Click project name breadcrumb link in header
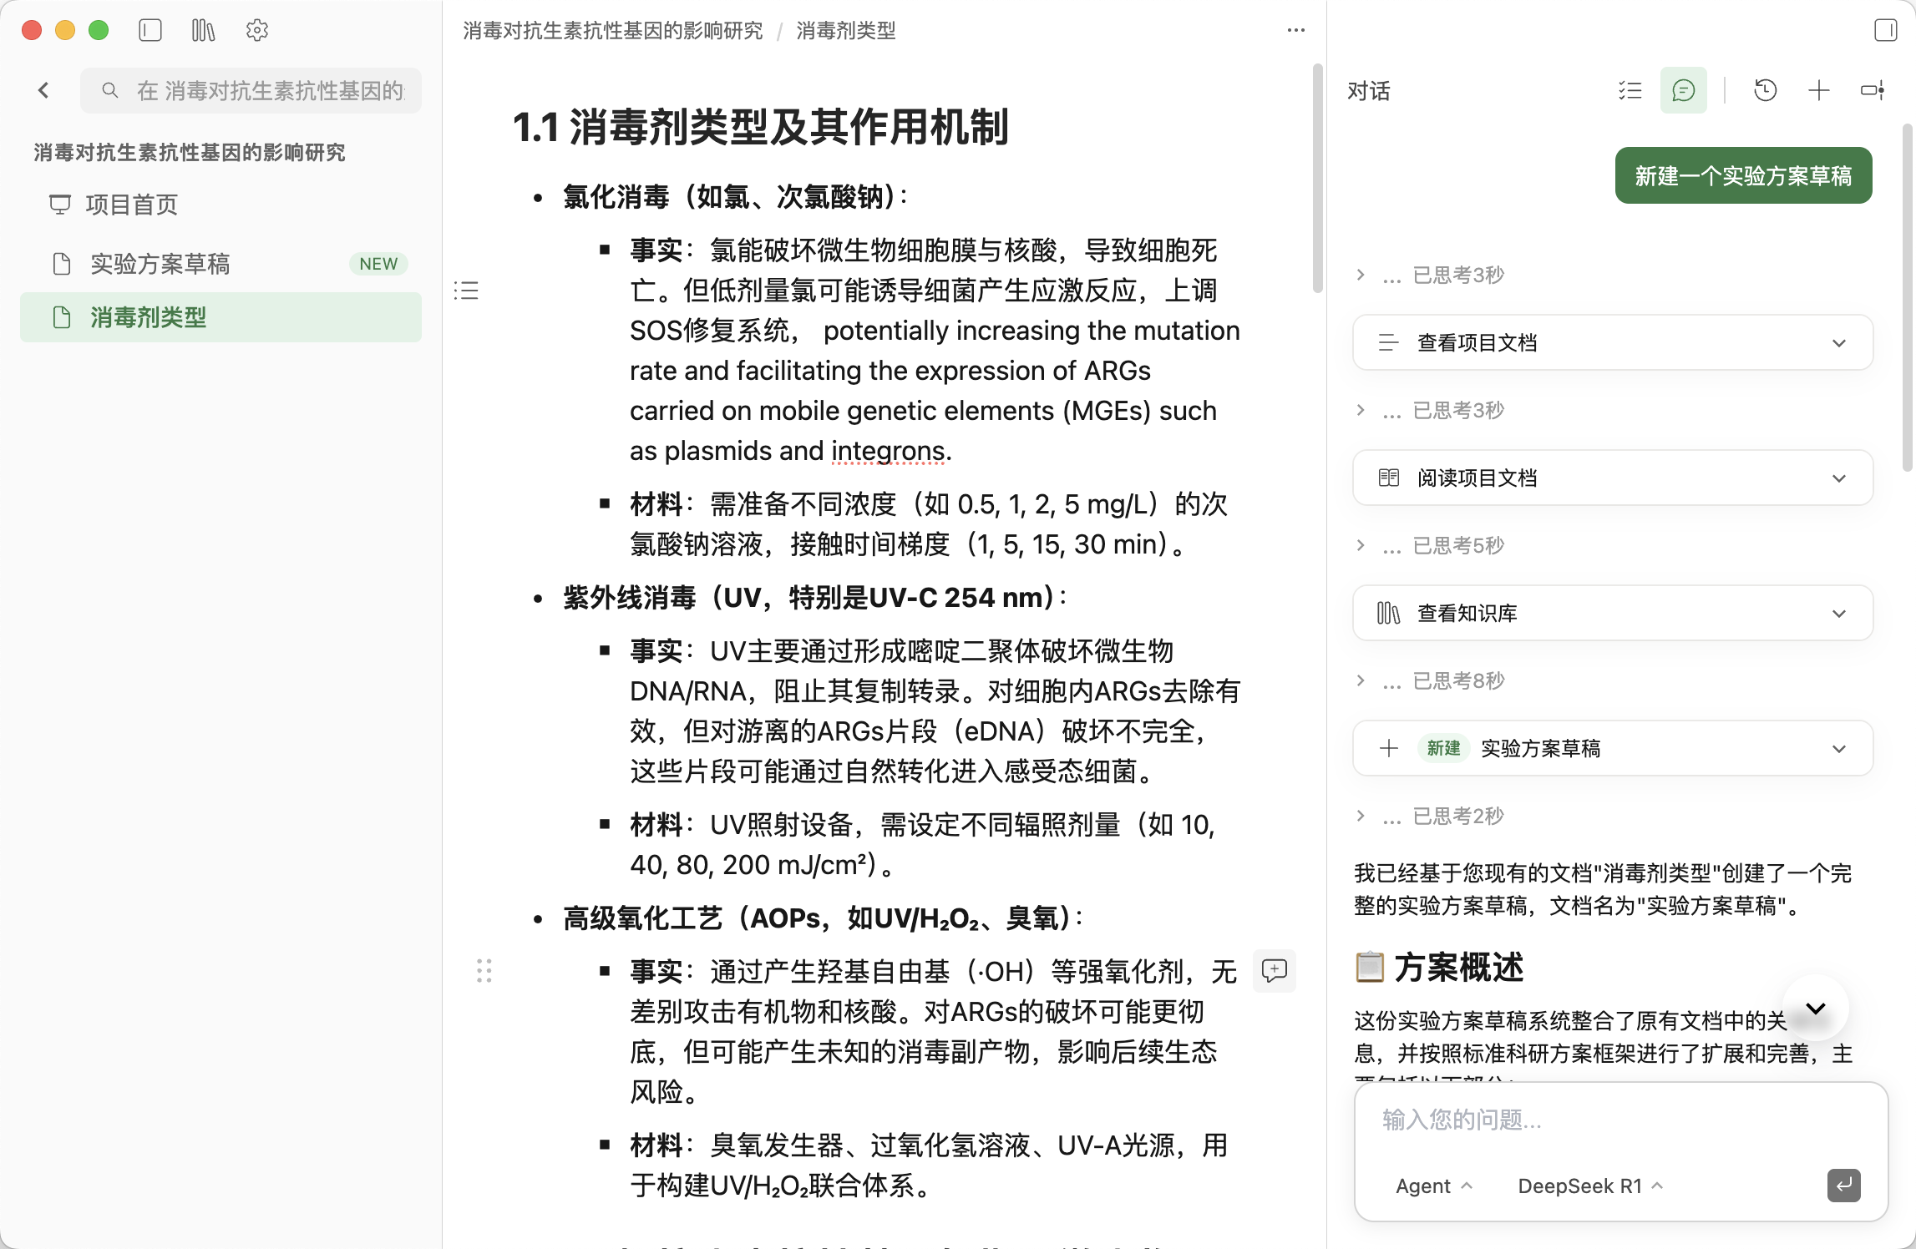 (612, 31)
